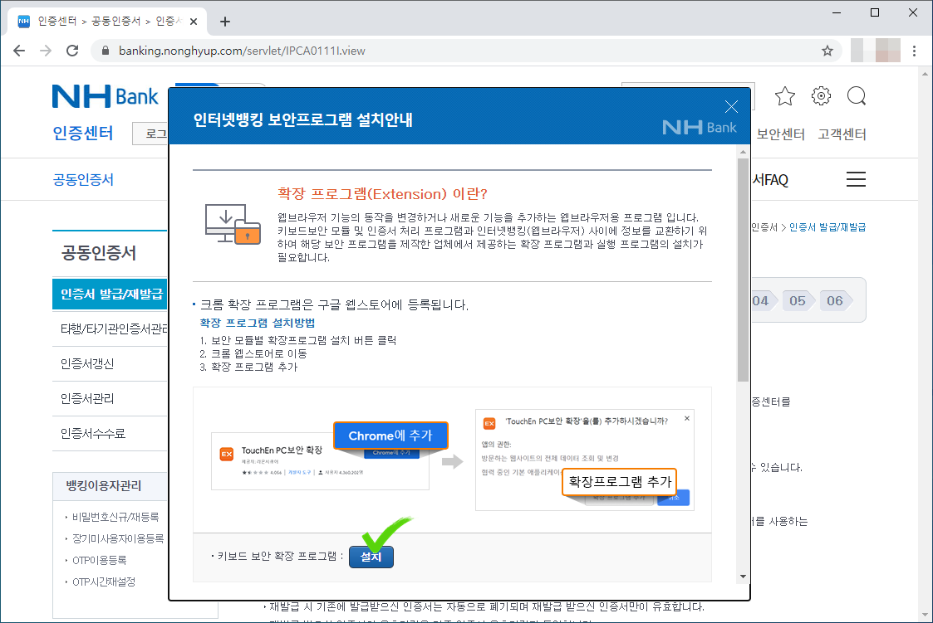
Task: Click Chrome에 추가 sample image
Action: (390, 436)
